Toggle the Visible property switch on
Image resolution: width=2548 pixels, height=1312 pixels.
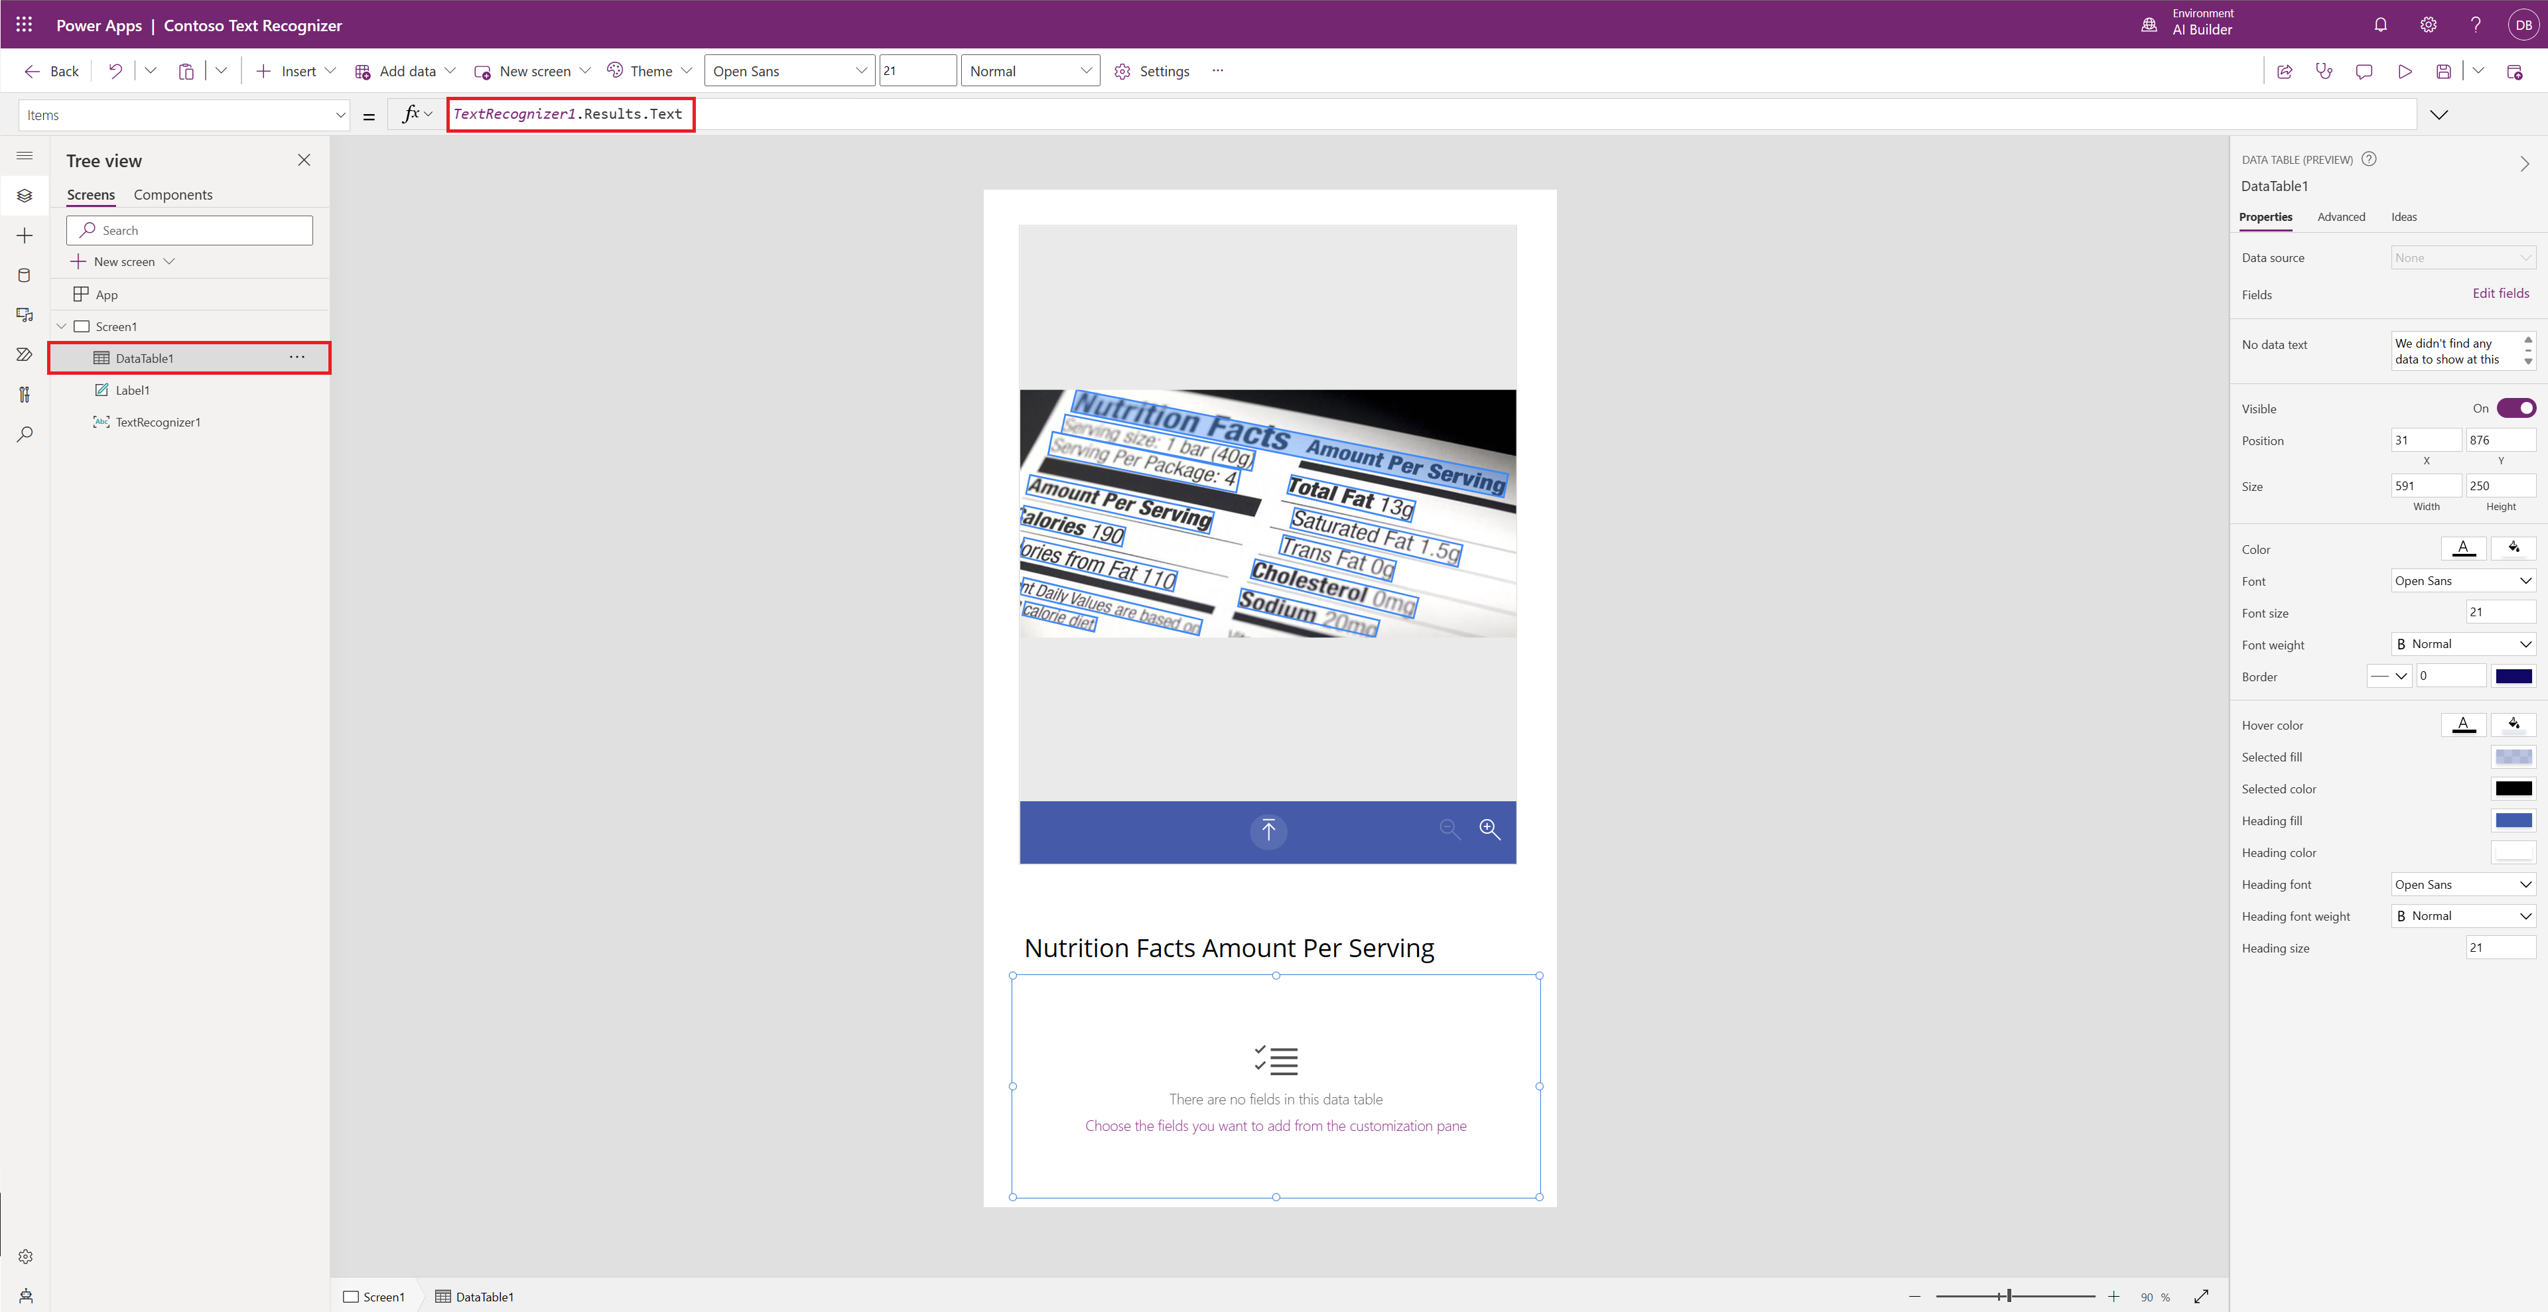(x=2515, y=409)
